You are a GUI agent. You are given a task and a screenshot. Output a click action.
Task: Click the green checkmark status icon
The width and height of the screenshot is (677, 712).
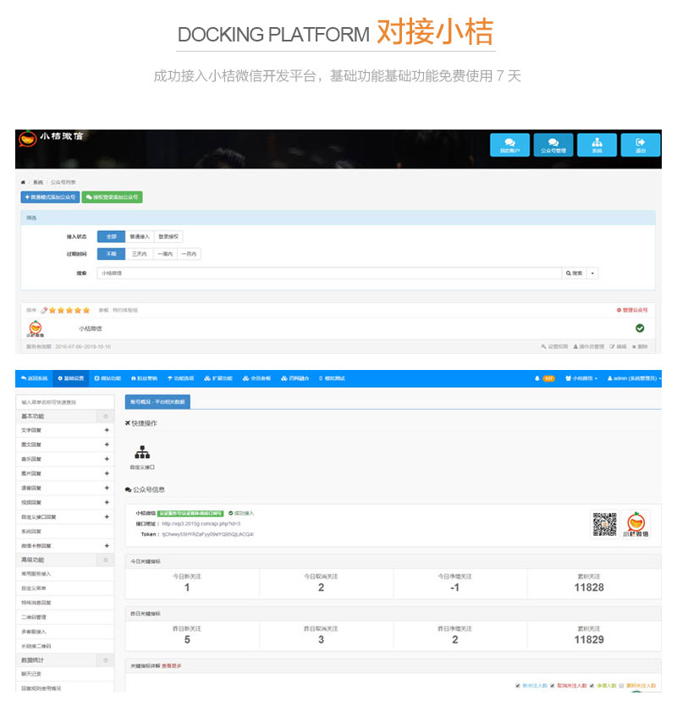coord(640,328)
